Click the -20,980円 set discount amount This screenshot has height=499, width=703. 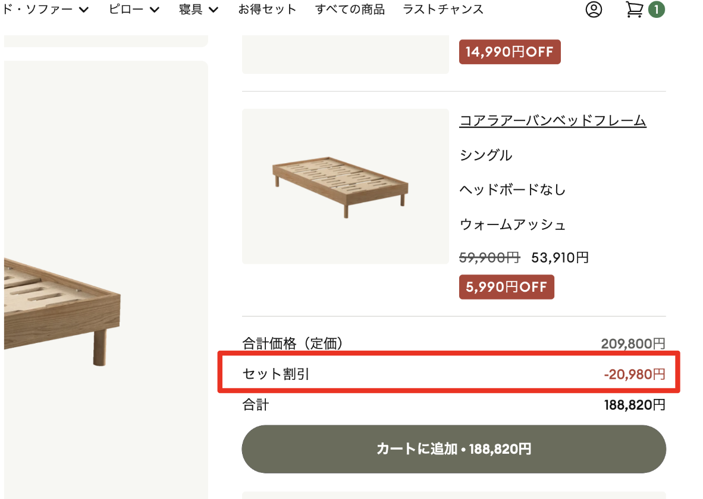(635, 374)
